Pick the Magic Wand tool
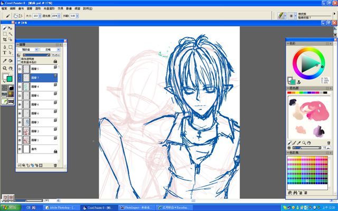The height and width of the screenshot is (211, 338). pyautogui.click(x=11, y=34)
